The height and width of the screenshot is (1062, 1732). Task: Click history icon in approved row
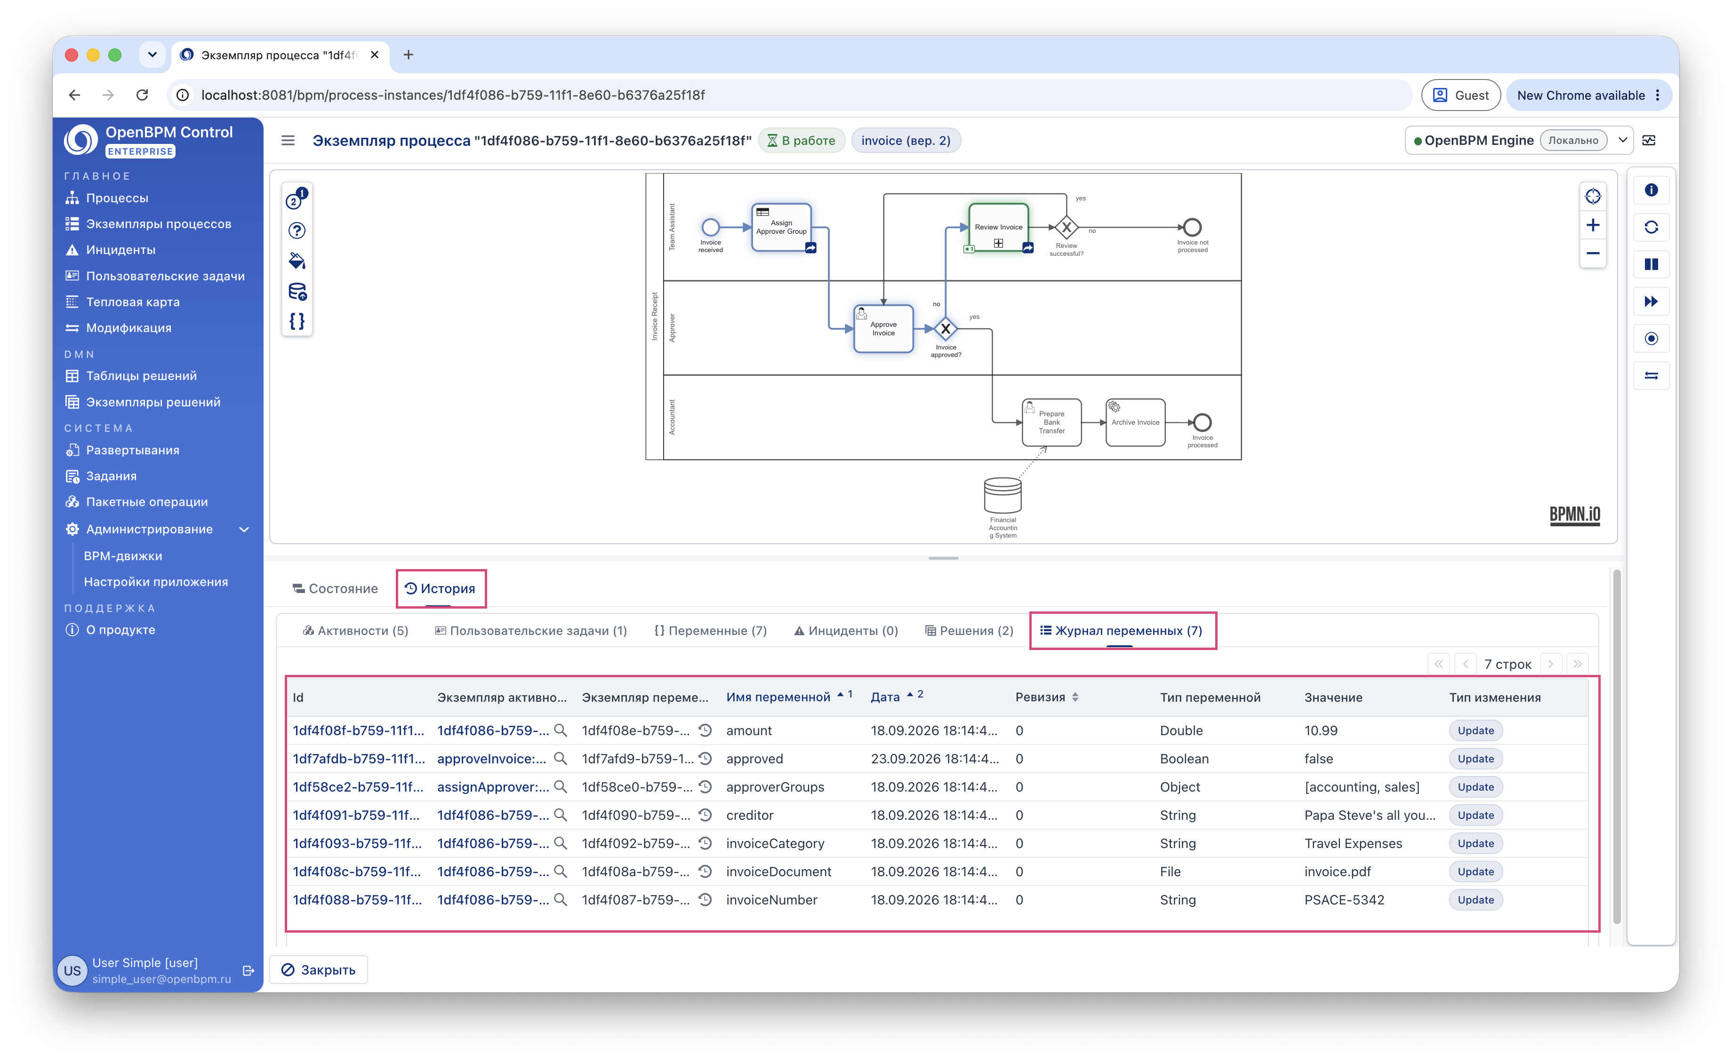pos(705,759)
